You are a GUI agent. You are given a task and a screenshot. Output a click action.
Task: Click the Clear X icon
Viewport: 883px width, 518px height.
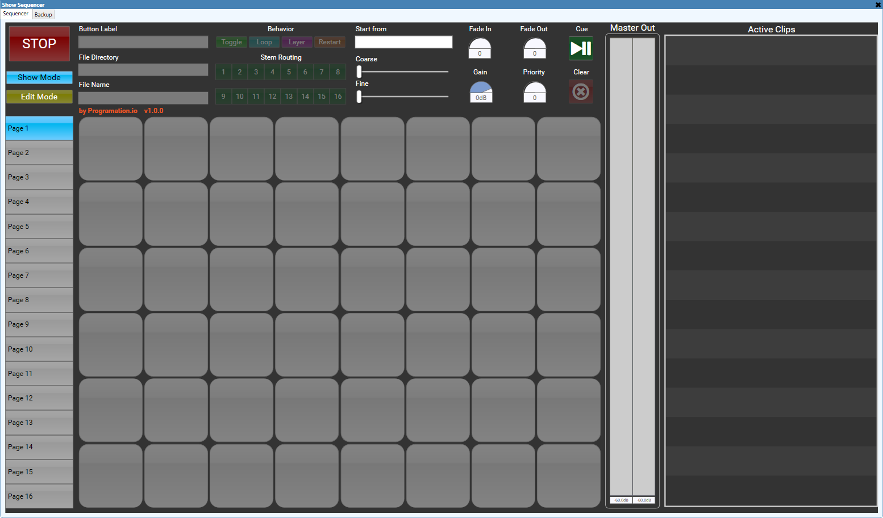coord(581,91)
